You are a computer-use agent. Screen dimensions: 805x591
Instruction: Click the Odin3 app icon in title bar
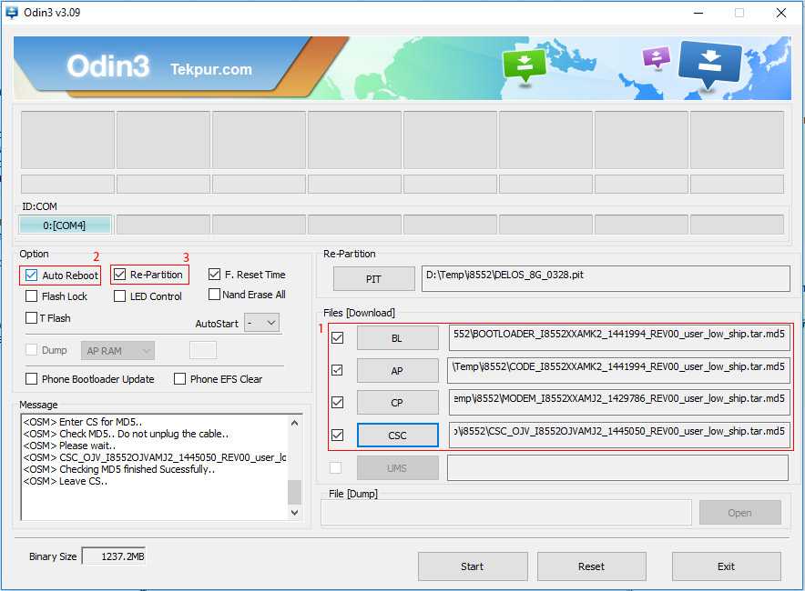coord(12,13)
